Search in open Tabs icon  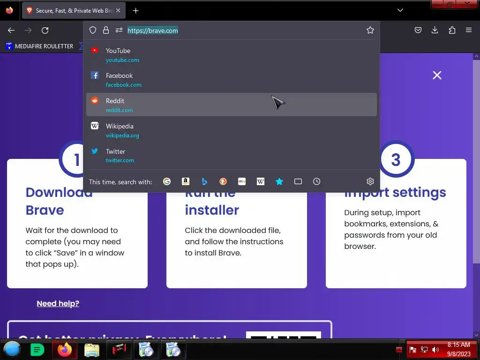(x=298, y=181)
